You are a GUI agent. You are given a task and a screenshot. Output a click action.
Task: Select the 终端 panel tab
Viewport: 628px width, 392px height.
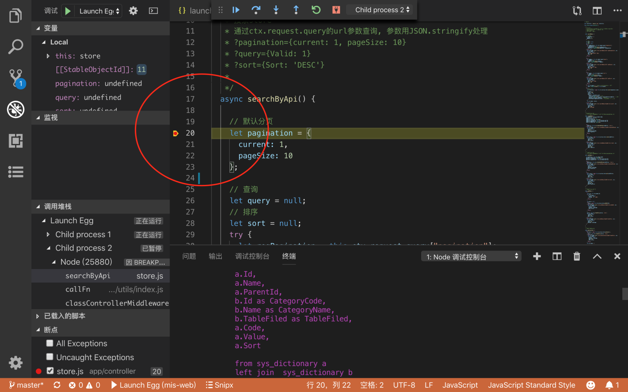tap(289, 256)
